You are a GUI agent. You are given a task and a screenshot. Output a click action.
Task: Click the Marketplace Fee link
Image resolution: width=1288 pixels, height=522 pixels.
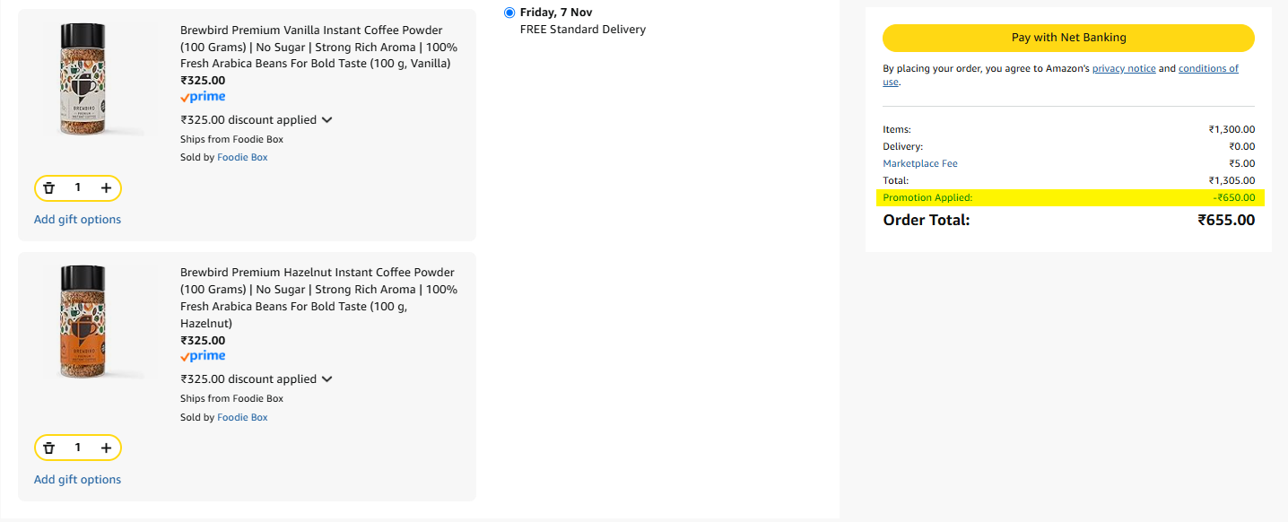point(919,163)
